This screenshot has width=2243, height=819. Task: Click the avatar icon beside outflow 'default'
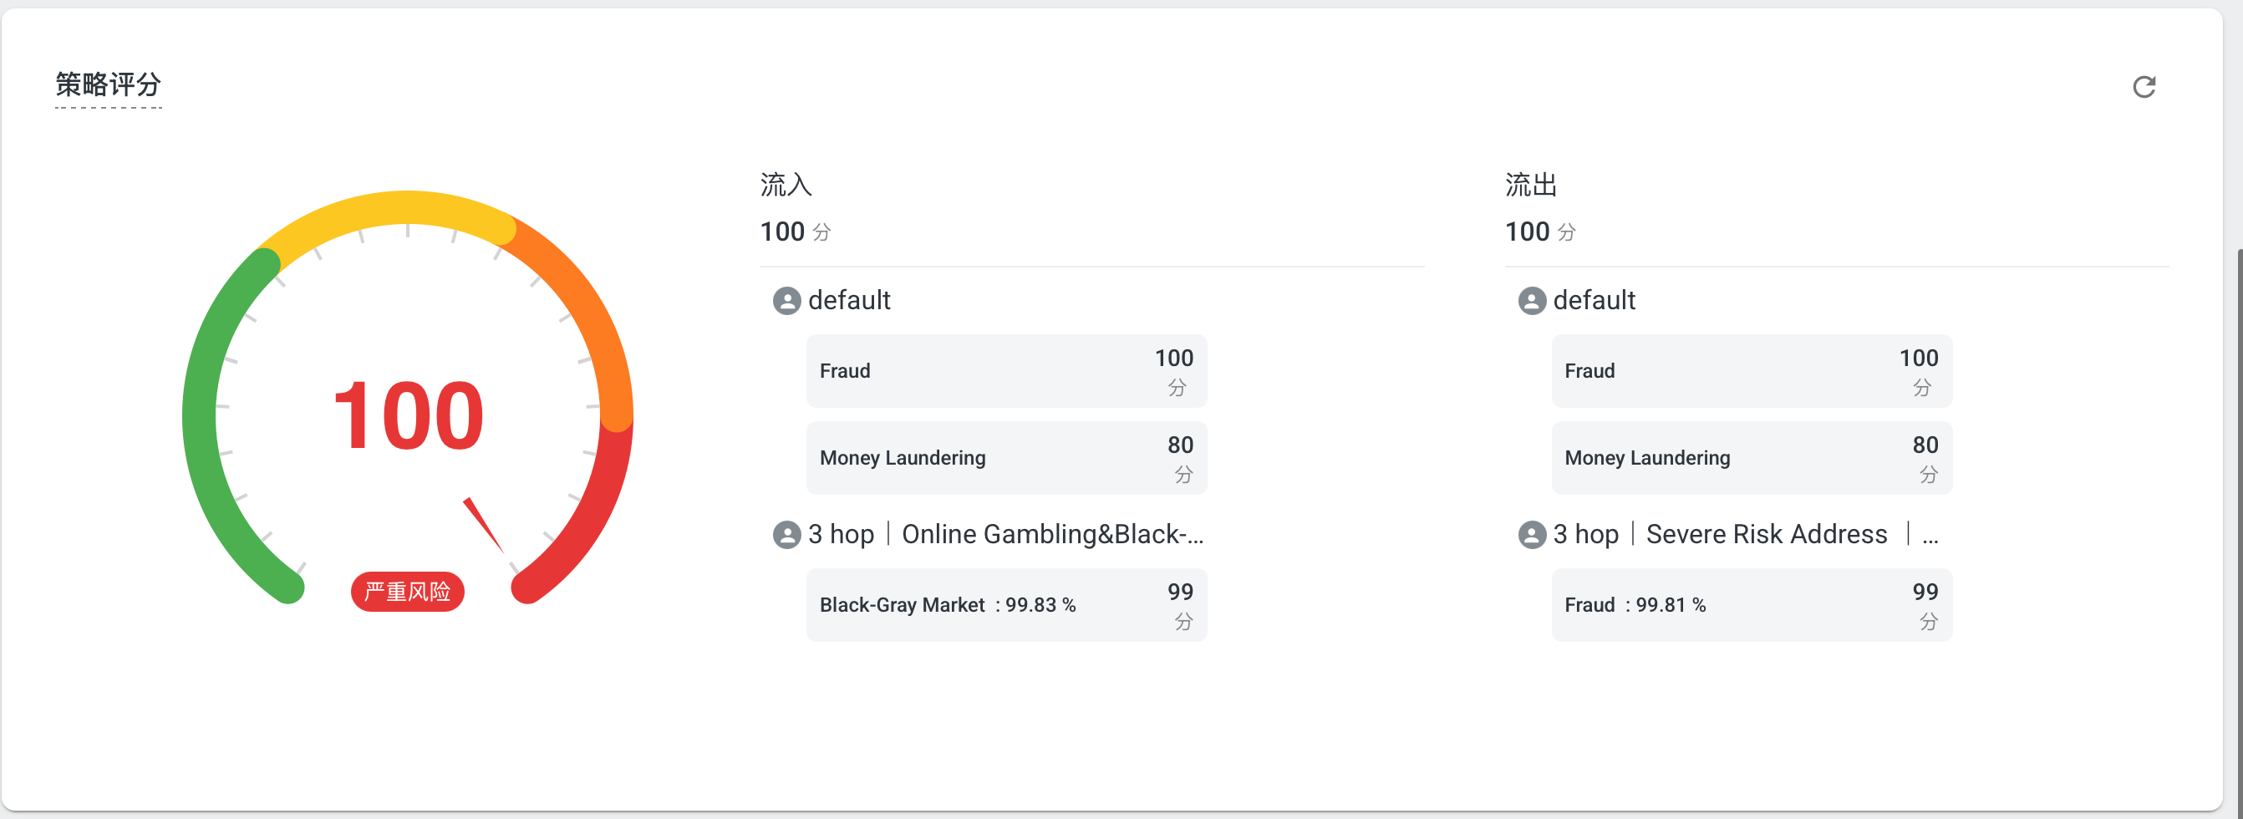[x=1532, y=301]
